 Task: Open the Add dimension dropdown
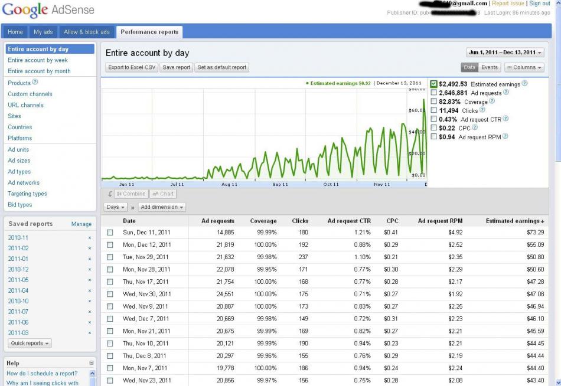coord(162,207)
